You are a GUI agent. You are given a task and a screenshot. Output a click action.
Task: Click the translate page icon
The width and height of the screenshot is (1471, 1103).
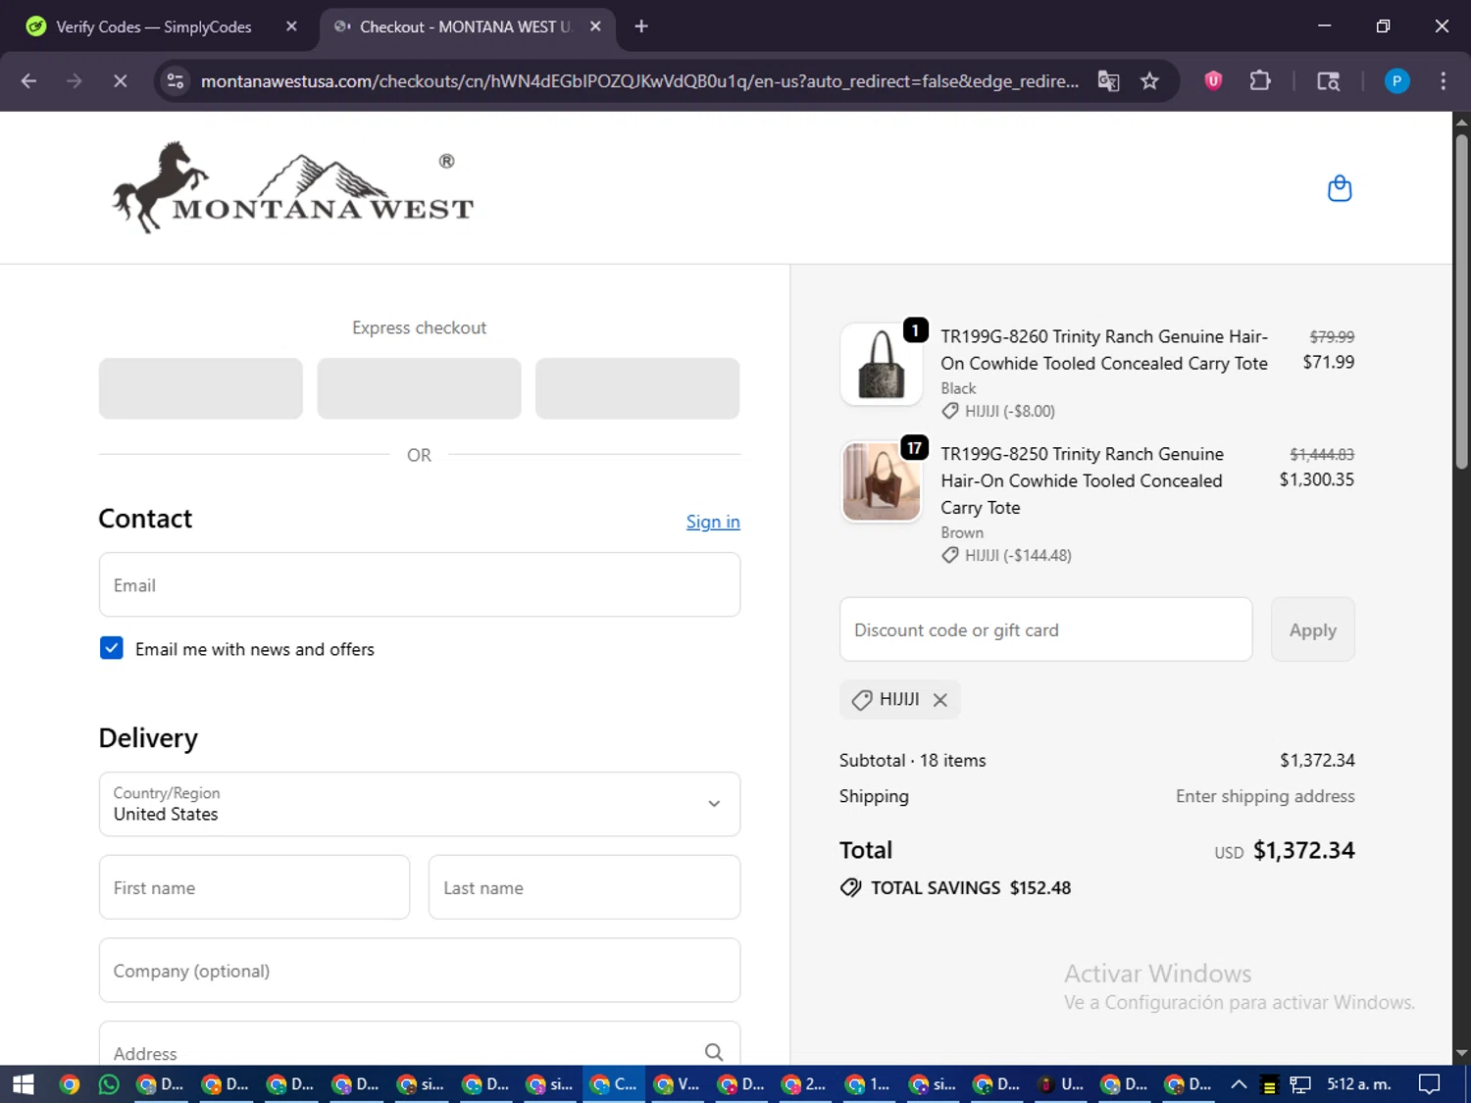[1108, 81]
